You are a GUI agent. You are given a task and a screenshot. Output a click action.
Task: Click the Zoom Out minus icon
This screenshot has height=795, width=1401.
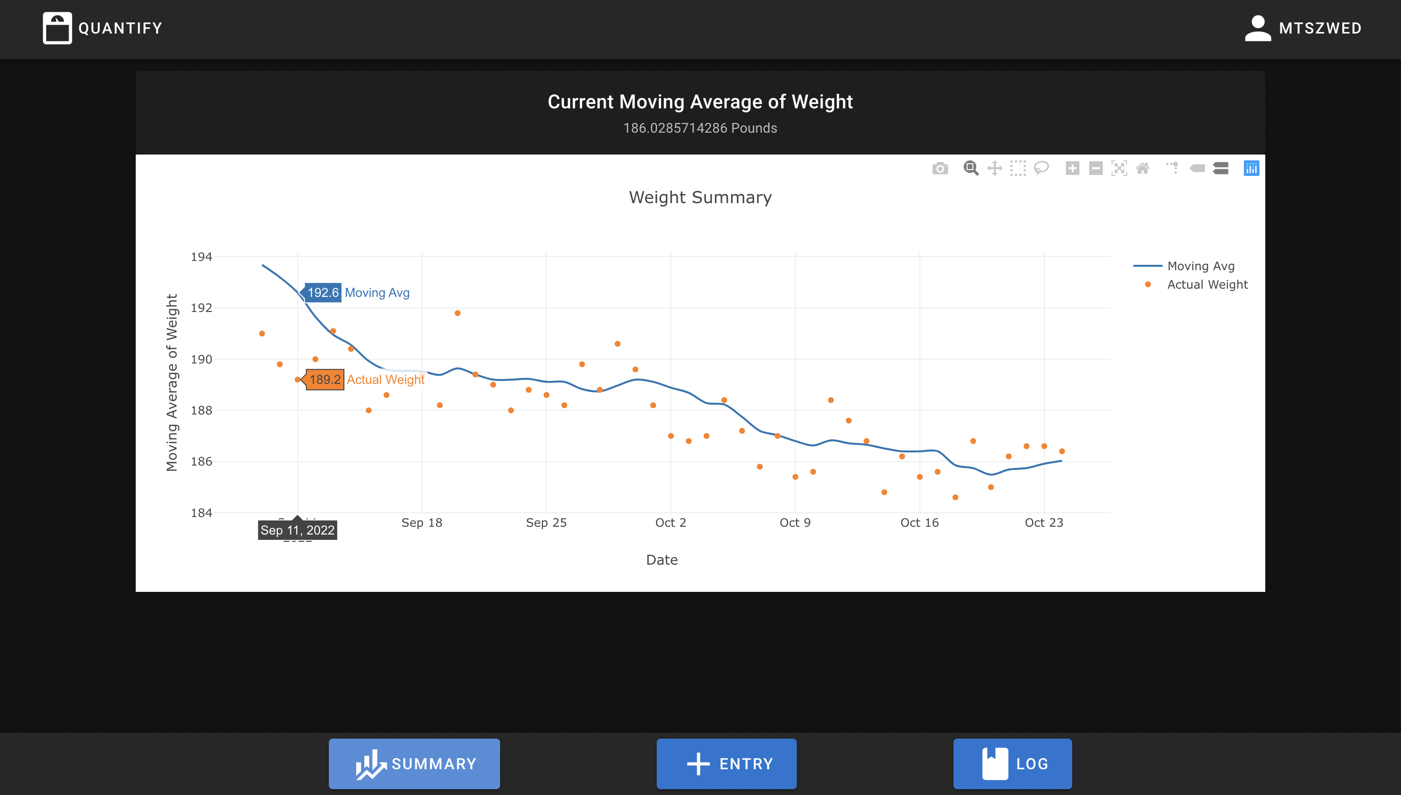click(x=1096, y=168)
